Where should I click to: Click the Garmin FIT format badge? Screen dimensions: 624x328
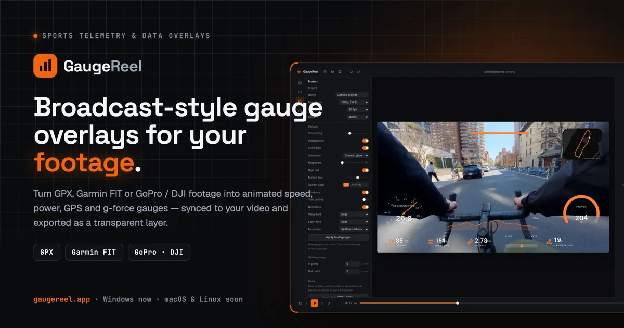94,253
